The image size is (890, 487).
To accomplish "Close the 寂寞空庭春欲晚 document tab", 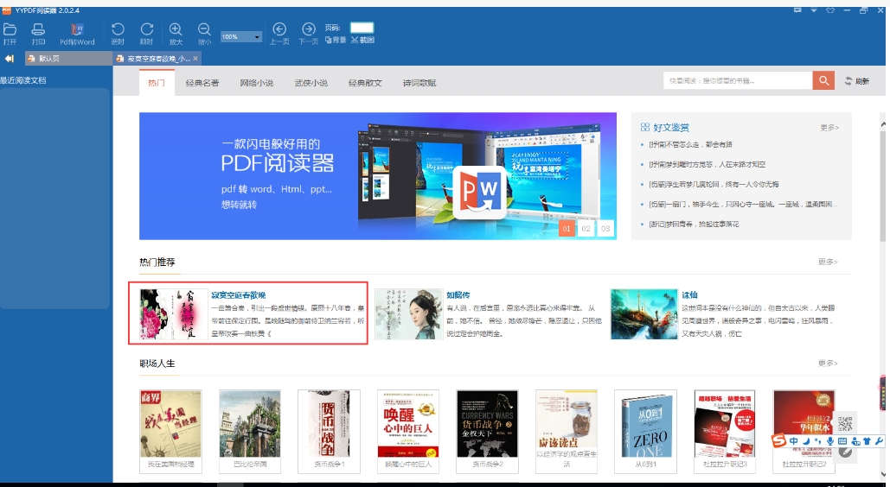I will [195, 59].
